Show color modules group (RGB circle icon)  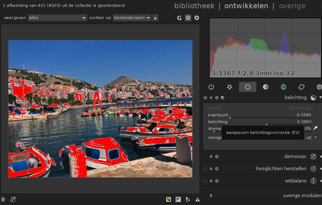[x=283, y=87]
